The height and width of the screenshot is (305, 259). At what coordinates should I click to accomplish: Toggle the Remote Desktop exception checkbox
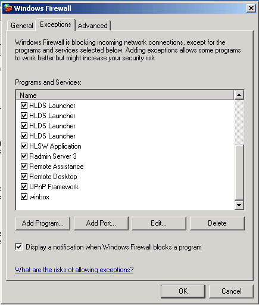click(x=24, y=177)
